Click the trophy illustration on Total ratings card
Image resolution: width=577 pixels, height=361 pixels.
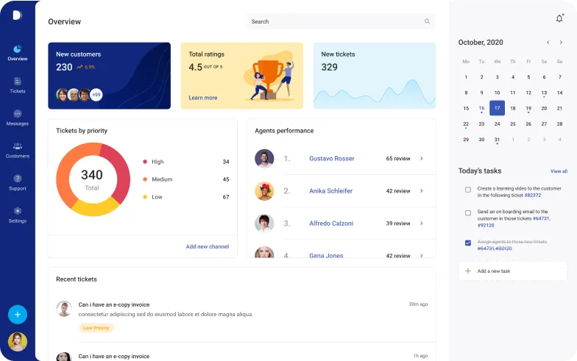pos(269,76)
